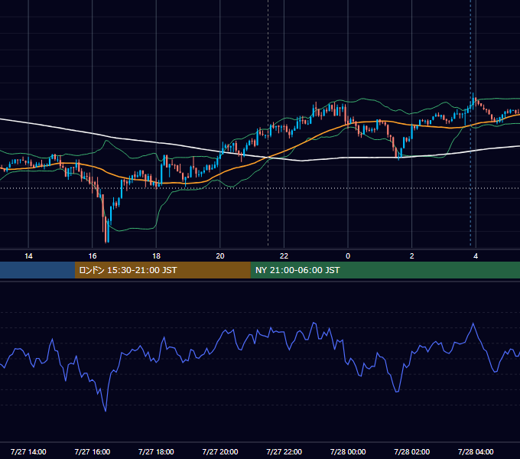520x459 pixels.
Task: Click the lowest candlestick after 16:00
Action: click(x=106, y=229)
